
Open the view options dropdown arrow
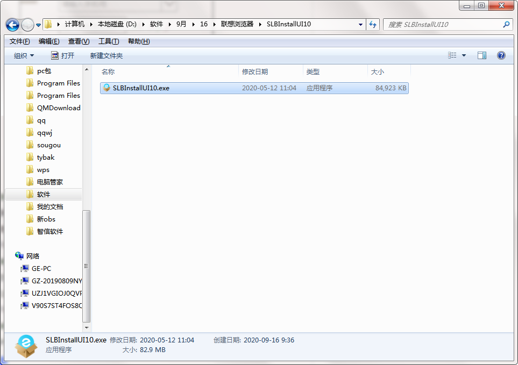[464, 55]
